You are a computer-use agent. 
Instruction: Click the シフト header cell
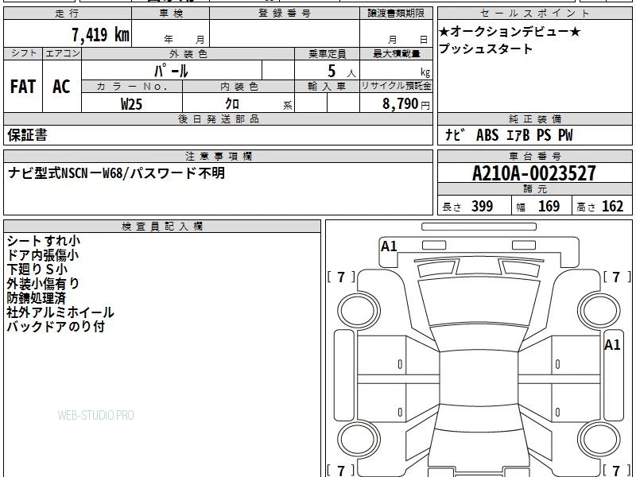[x=23, y=53]
